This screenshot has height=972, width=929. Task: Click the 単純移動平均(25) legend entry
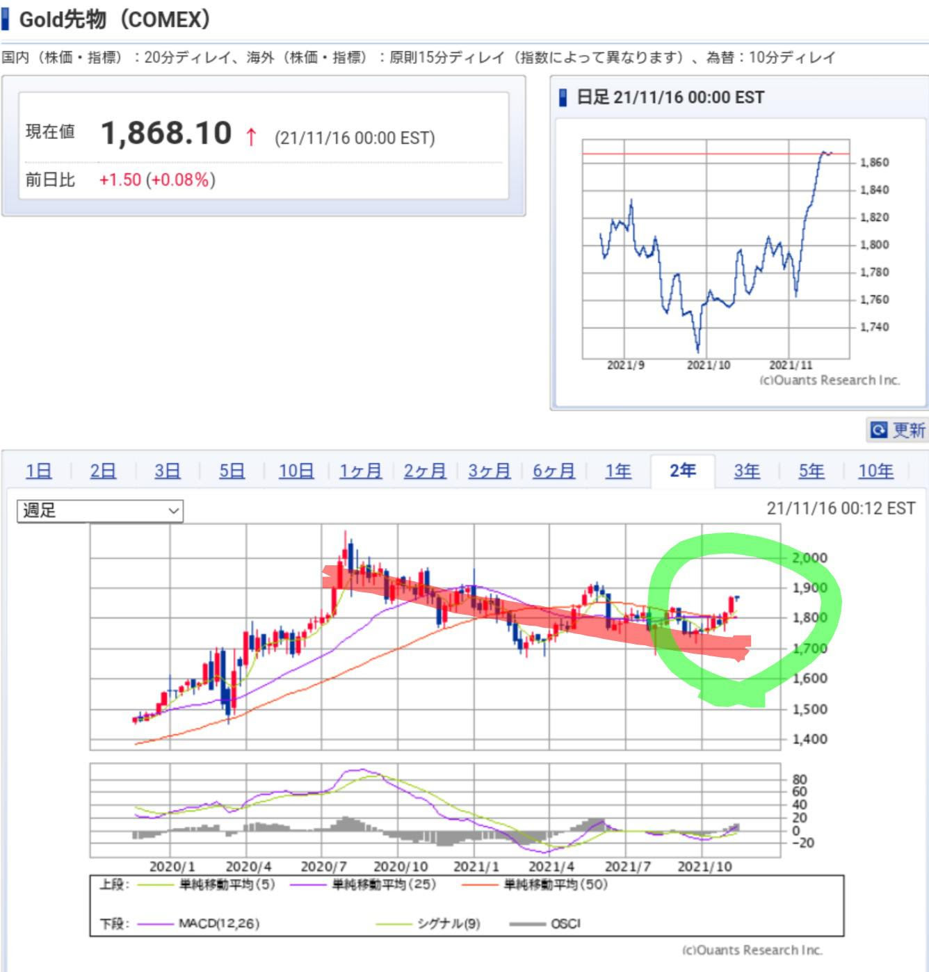[x=384, y=884]
